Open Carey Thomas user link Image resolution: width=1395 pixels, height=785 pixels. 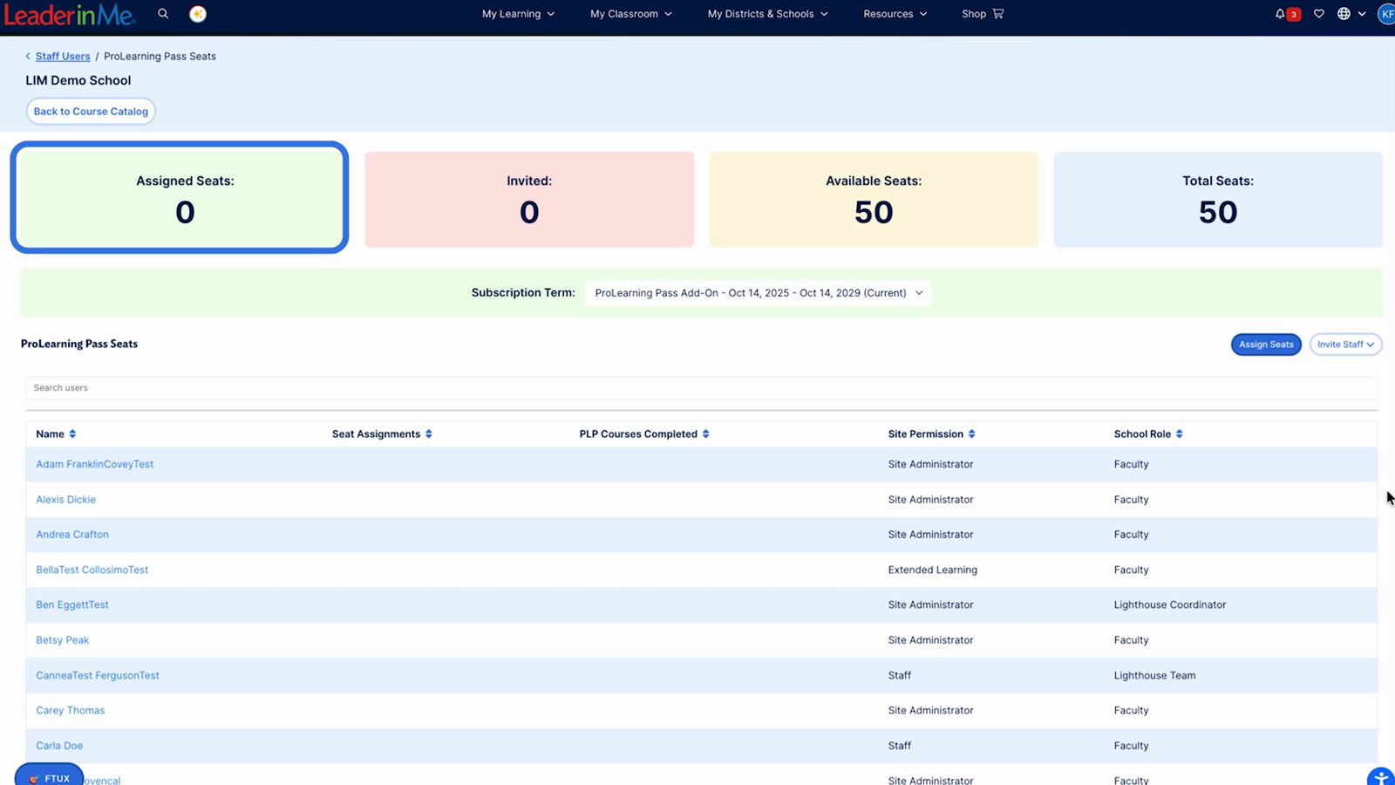tap(70, 710)
